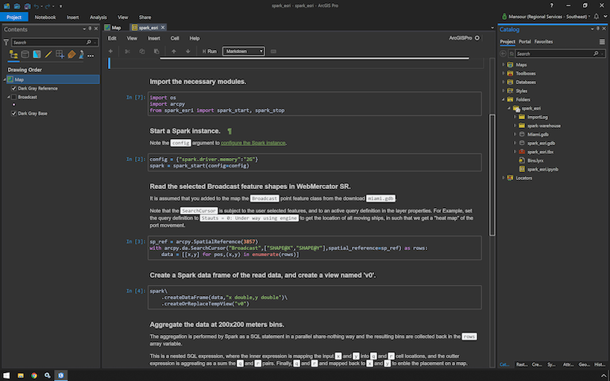
Task: Click the Undo arrow in quick access toolbar
Action: (37, 6)
